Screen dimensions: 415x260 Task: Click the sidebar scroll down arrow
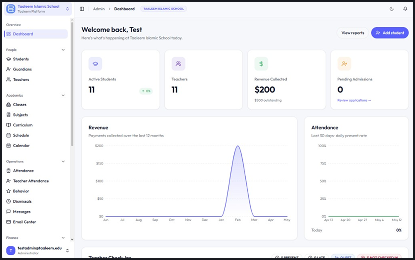72,239
